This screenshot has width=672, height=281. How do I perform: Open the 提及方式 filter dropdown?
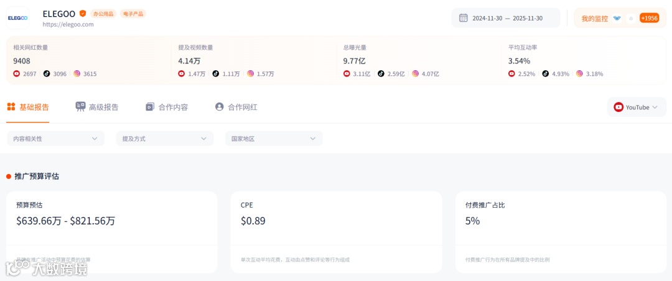pos(165,139)
